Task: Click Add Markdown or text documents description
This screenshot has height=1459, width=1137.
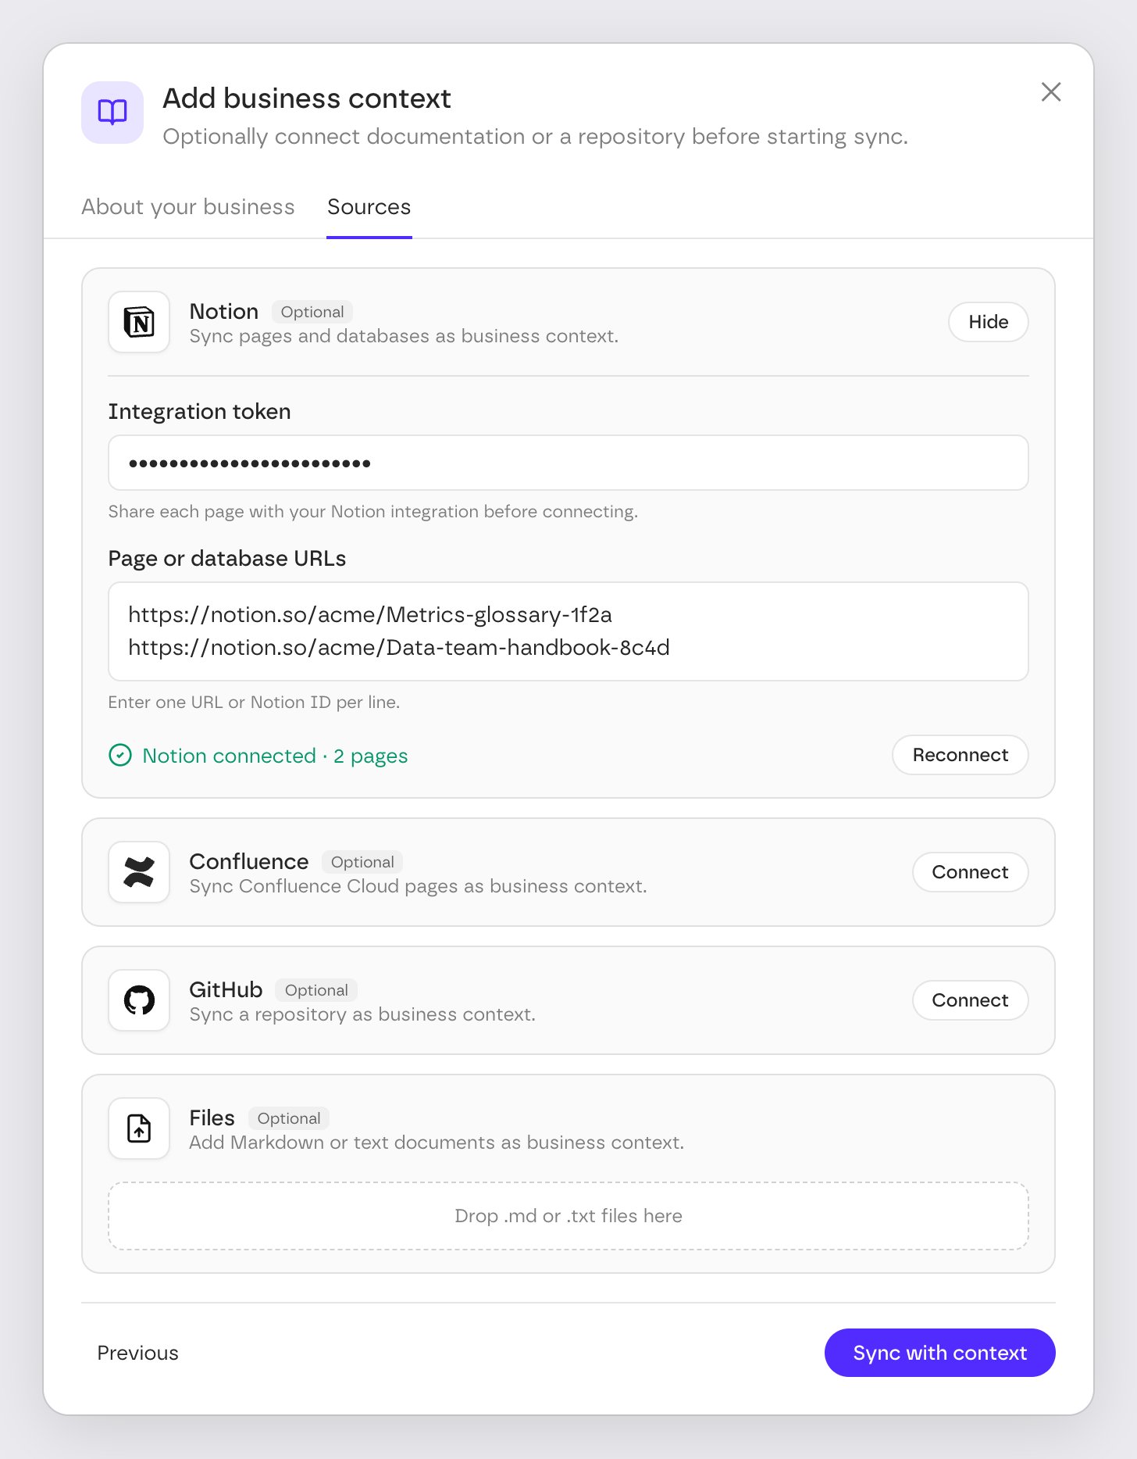Action: 437,1143
